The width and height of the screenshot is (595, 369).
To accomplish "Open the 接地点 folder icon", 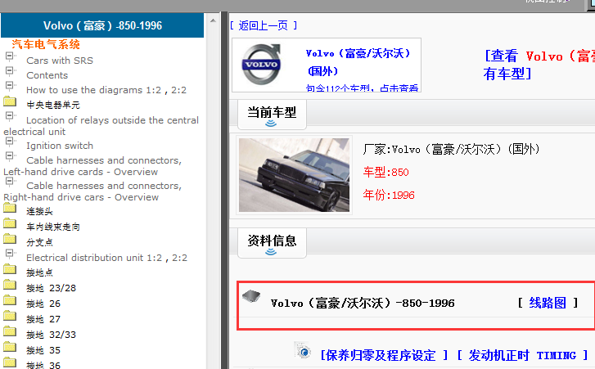I will pyautogui.click(x=10, y=270).
